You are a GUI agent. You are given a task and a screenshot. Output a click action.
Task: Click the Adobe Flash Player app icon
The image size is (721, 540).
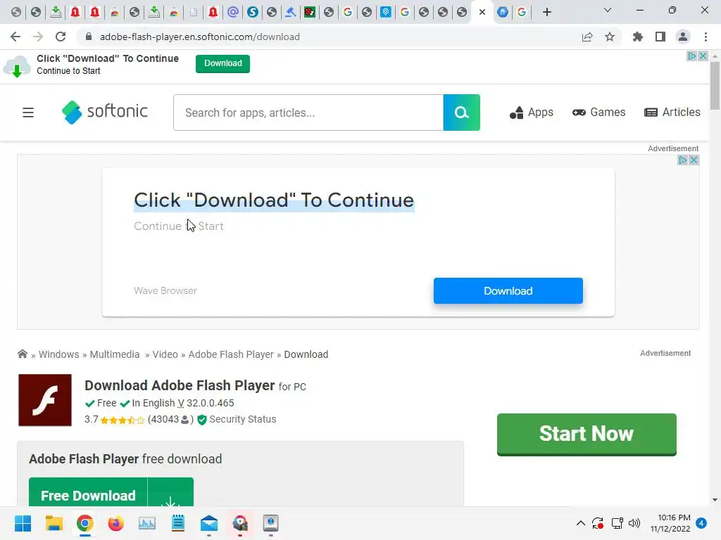coord(45,400)
